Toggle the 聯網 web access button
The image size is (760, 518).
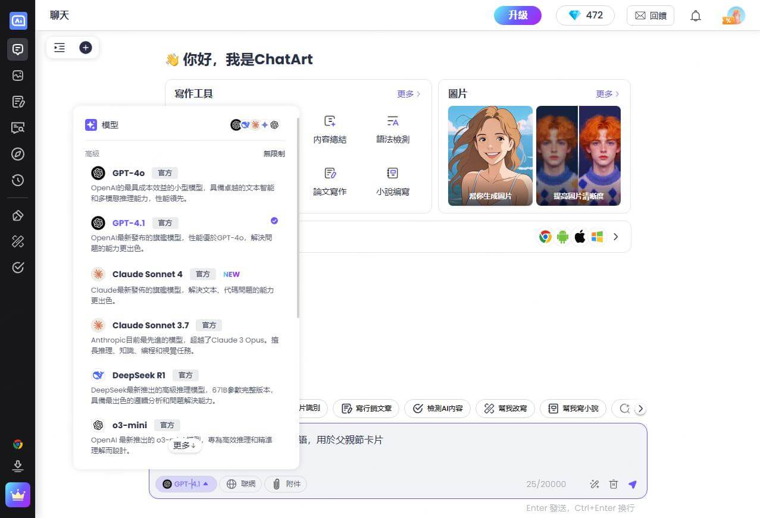pyautogui.click(x=241, y=484)
